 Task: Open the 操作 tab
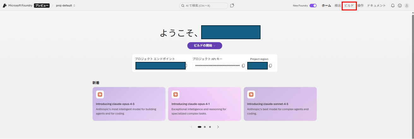pos(360,5)
